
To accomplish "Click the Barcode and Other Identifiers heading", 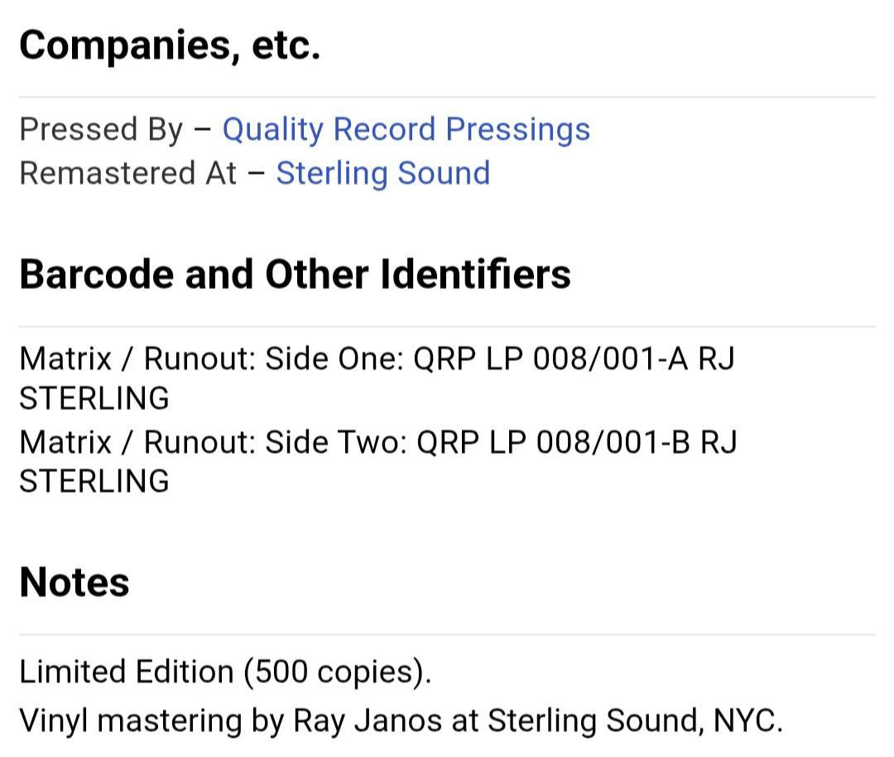I will coord(295,274).
